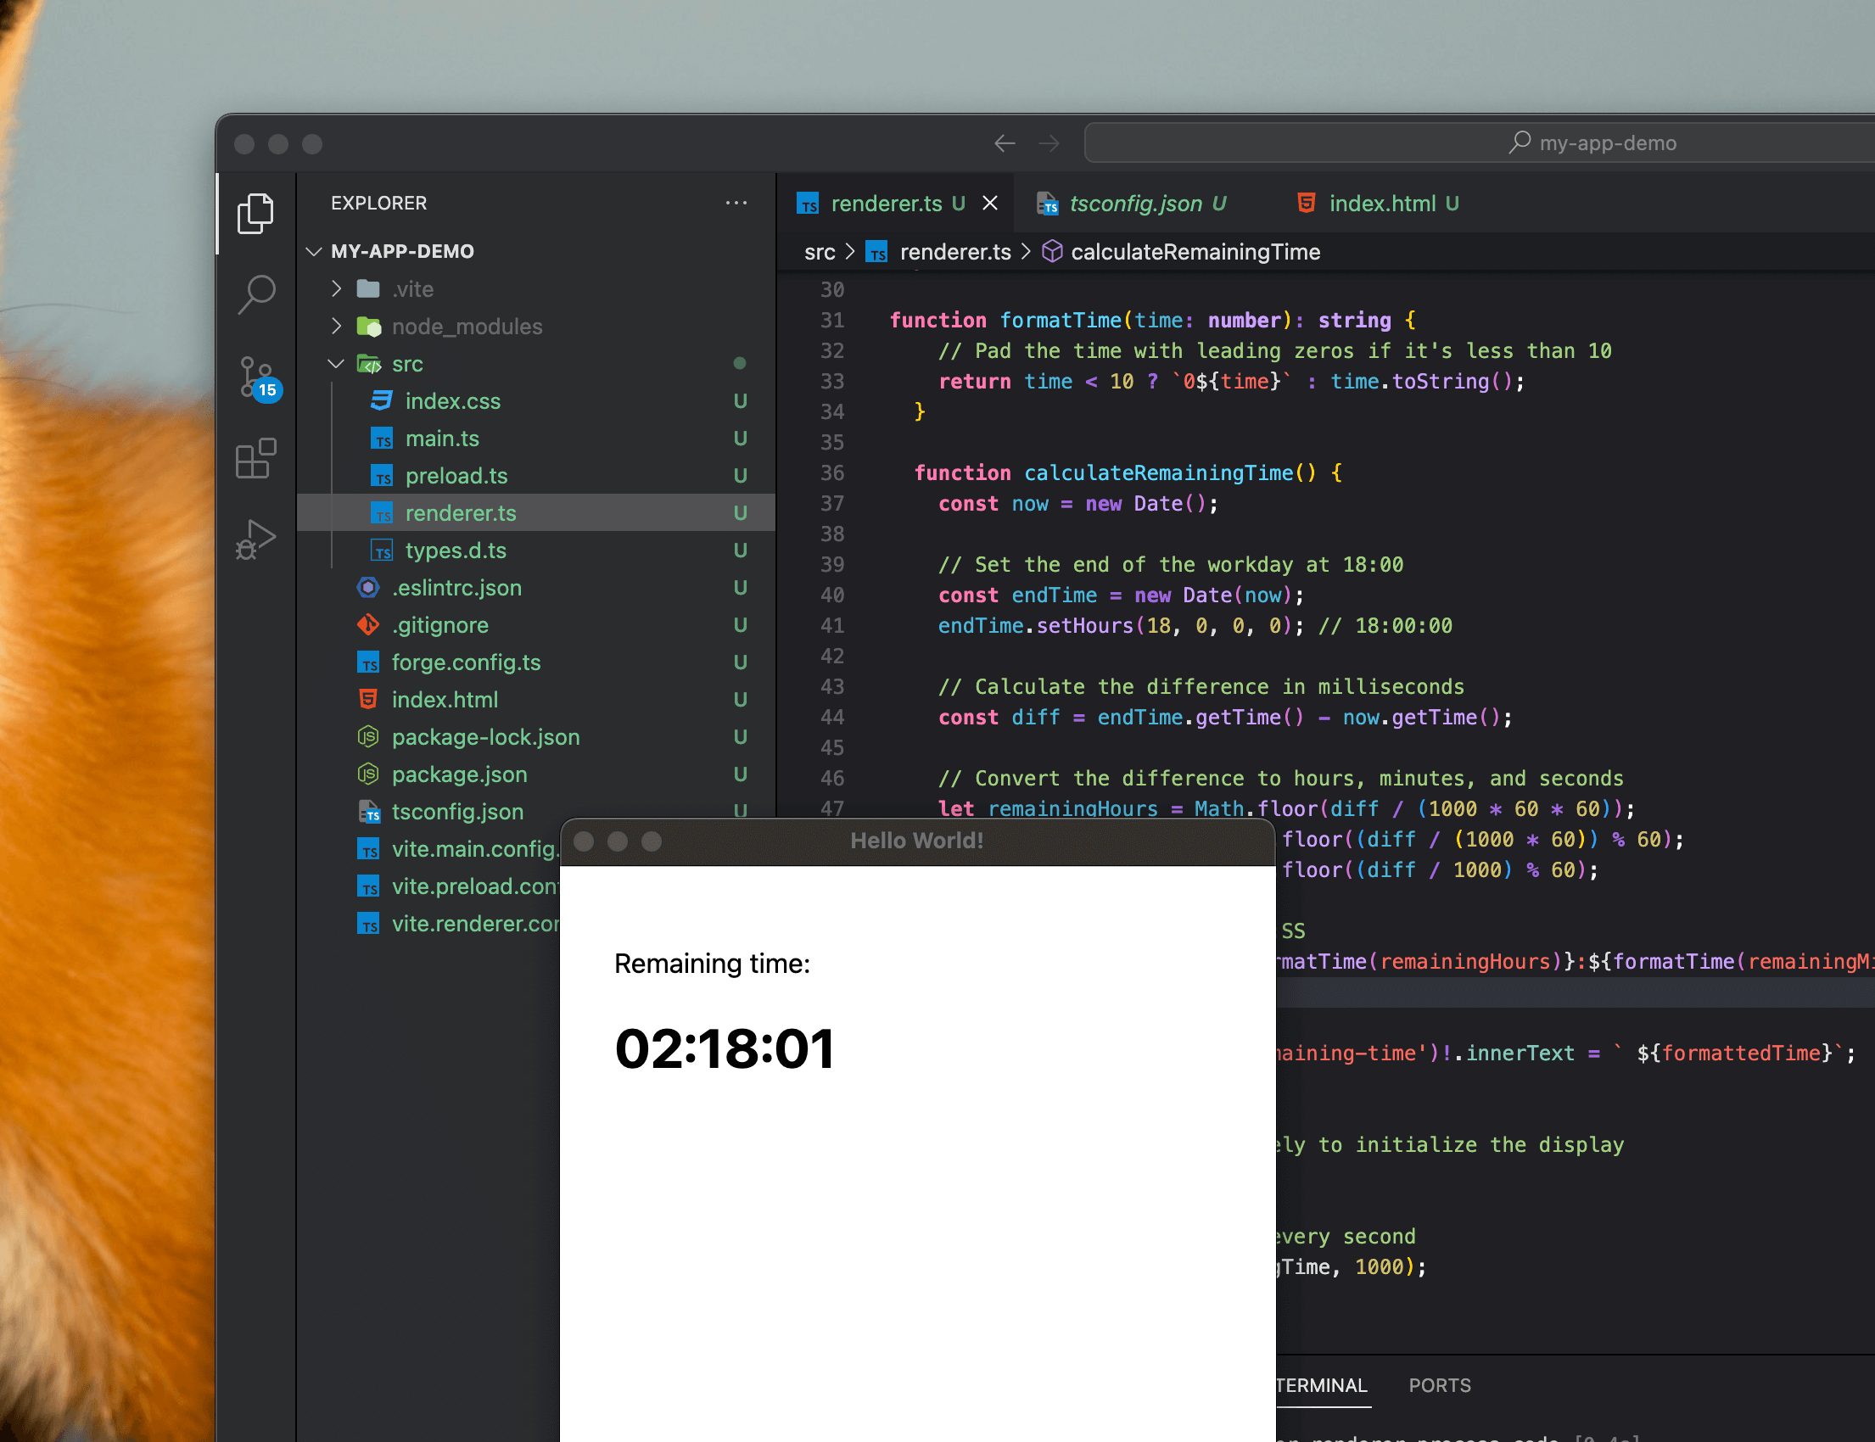The width and height of the screenshot is (1875, 1442).
Task: Open the Search view icon
Action: coord(255,294)
